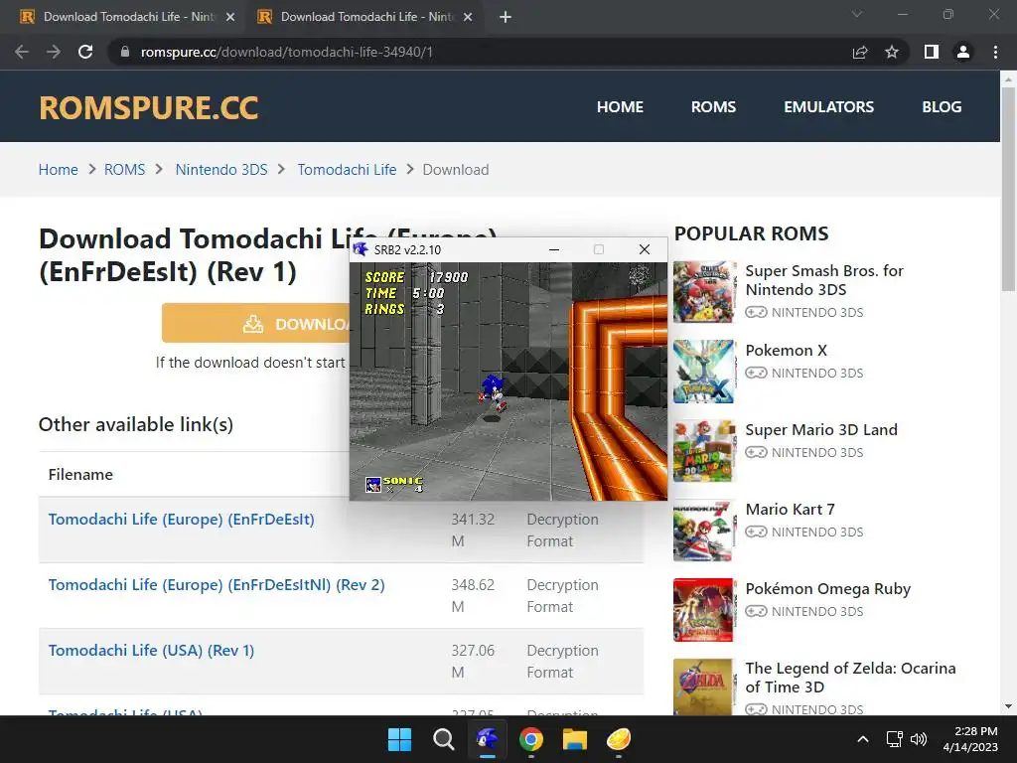Screen dimensions: 1017x763
Task: Close the first Download Tomodachi Life tab
Action: coord(230,17)
